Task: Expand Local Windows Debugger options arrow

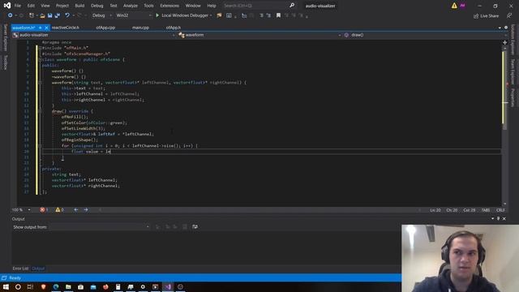Action: 211,15
